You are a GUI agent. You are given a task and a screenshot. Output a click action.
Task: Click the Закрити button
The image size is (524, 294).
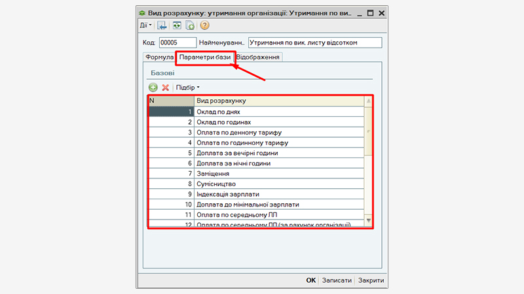tap(371, 280)
